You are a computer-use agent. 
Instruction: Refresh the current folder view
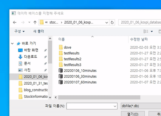(x=112, y=22)
